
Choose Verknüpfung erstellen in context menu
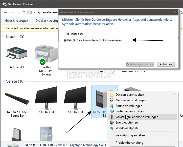142,135
